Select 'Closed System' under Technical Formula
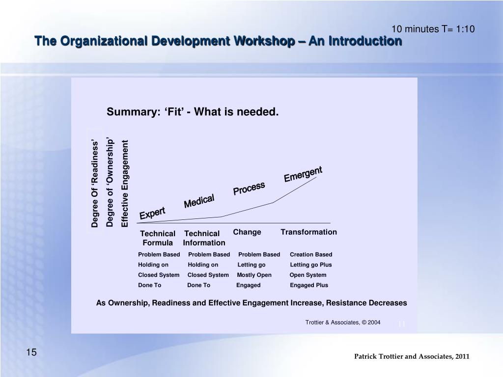Viewport: 503px width, 377px height. click(x=159, y=275)
